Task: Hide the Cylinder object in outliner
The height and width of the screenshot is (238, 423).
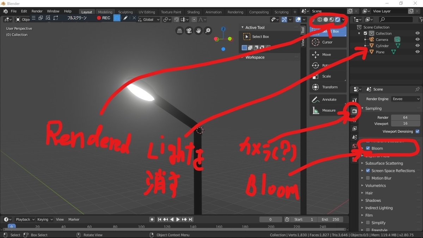Action: (x=417, y=46)
